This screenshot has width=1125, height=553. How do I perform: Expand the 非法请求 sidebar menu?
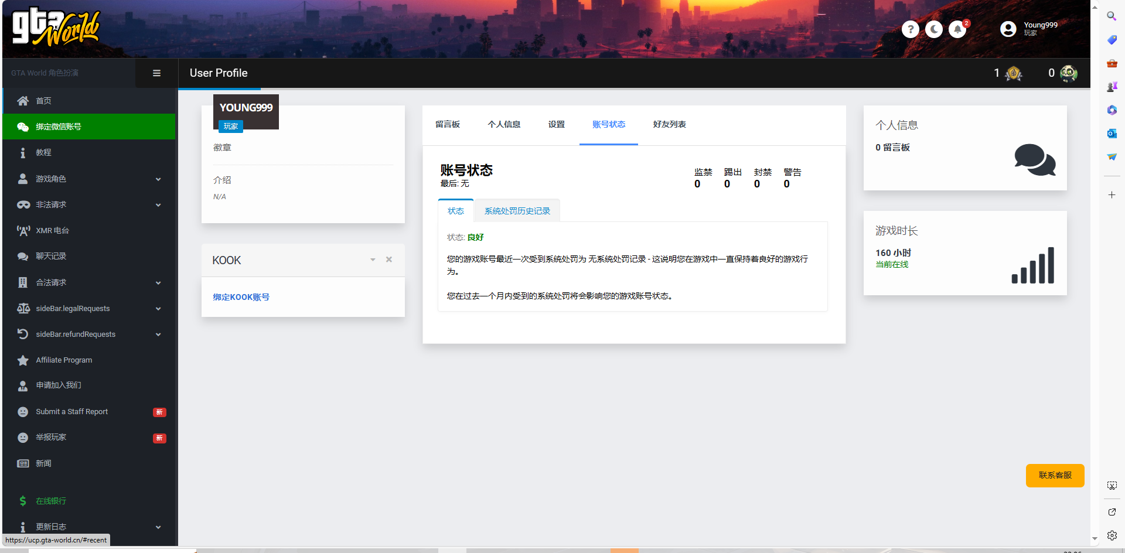point(89,204)
